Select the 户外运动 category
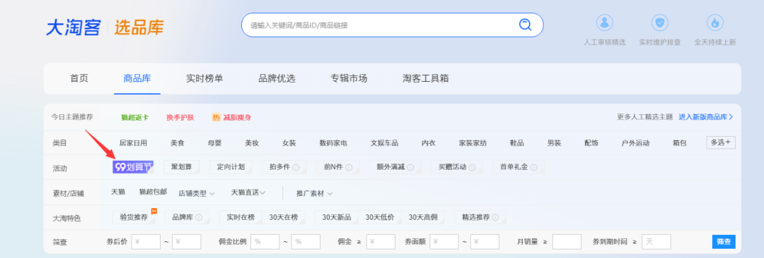This screenshot has width=764, height=258. (635, 143)
